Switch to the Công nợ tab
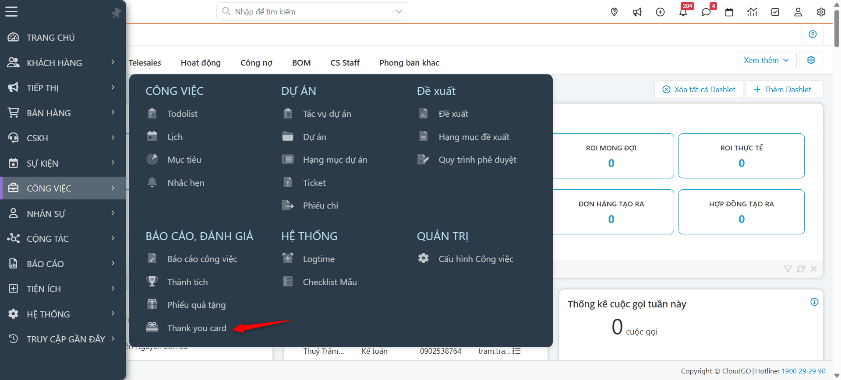The width and height of the screenshot is (841, 380). 256,63
